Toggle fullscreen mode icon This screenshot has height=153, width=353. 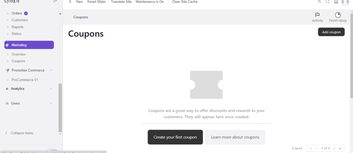[327, 2]
